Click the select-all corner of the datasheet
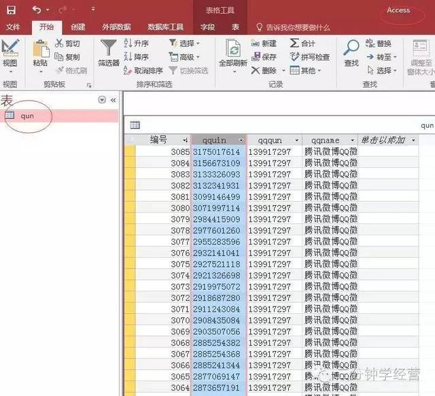435x396 pixels. tap(130, 140)
